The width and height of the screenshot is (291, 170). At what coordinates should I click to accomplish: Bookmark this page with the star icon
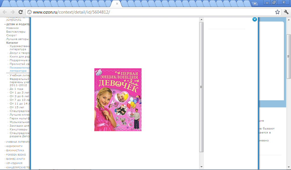click(277, 12)
